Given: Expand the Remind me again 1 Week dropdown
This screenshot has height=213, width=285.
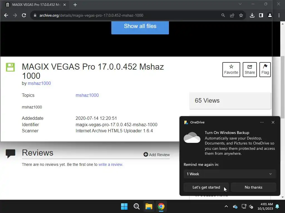Looking at the screenshot, I should click(x=230, y=174).
